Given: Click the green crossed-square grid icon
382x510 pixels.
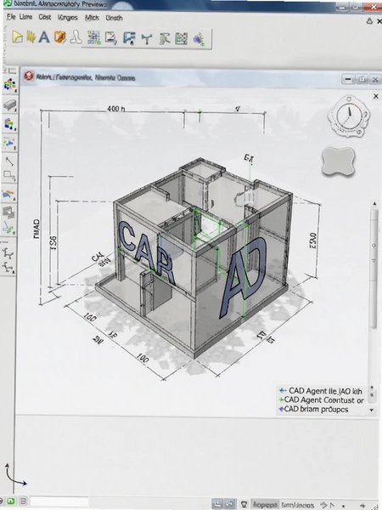Looking at the screenshot, I should 182,39.
